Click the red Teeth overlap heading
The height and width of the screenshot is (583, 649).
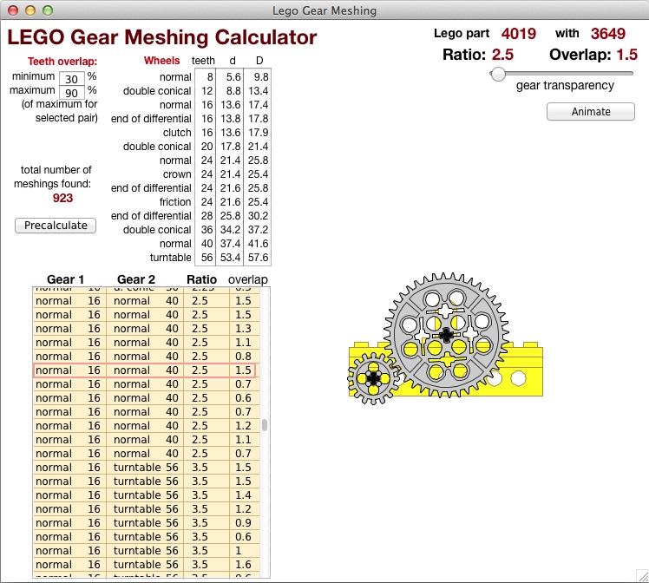tap(62, 62)
